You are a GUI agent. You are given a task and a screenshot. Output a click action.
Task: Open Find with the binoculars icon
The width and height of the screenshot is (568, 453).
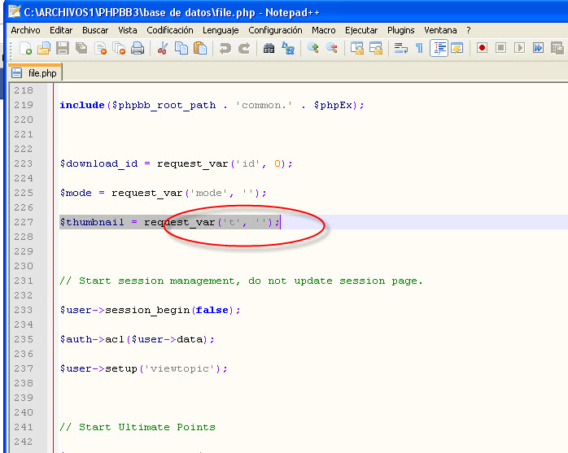click(x=269, y=49)
